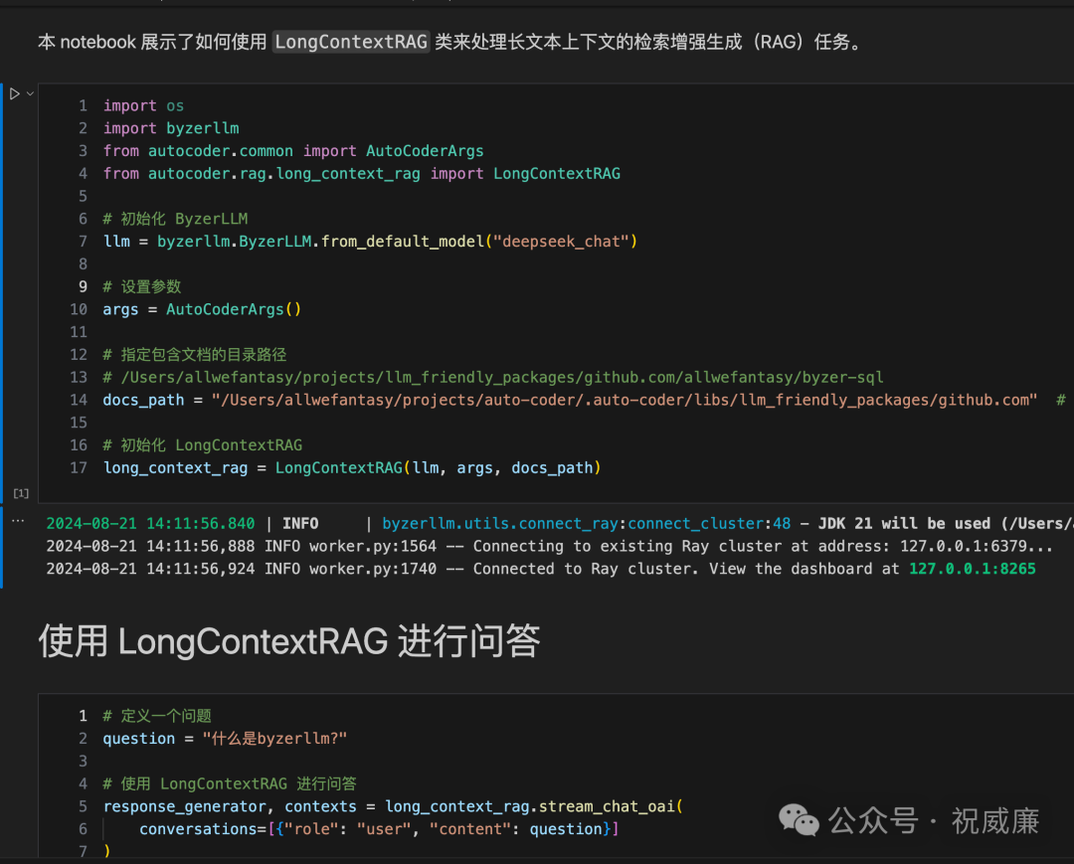Place cursor on the deepseek_chat string
Screen dimensions: 1074x864
563,241
